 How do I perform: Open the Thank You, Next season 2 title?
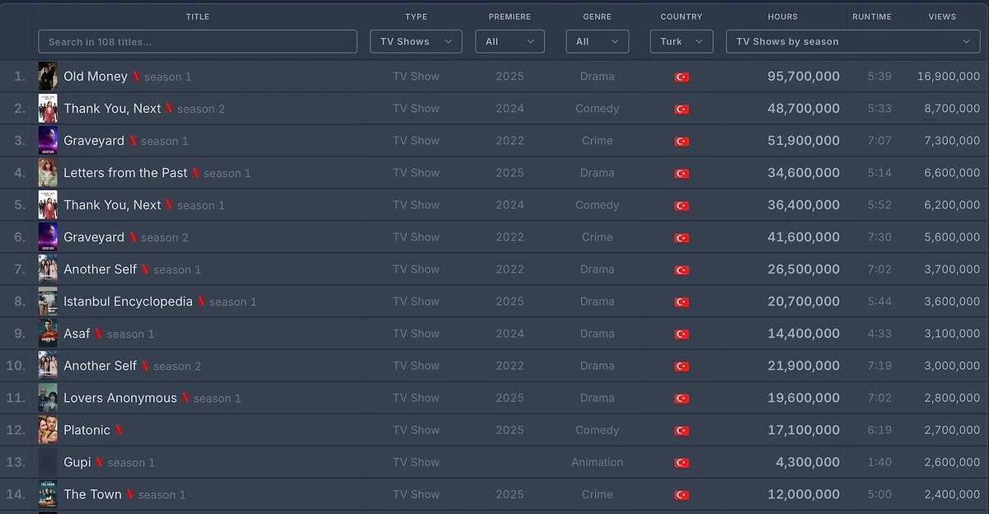coord(112,109)
